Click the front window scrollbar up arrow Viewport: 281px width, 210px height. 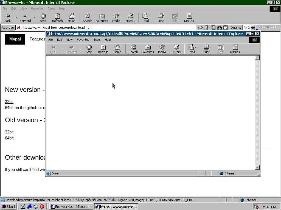click(x=257, y=58)
